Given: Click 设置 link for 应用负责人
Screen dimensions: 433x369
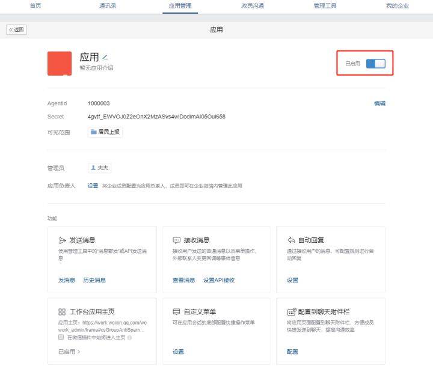Looking at the screenshot, I should coord(93,186).
